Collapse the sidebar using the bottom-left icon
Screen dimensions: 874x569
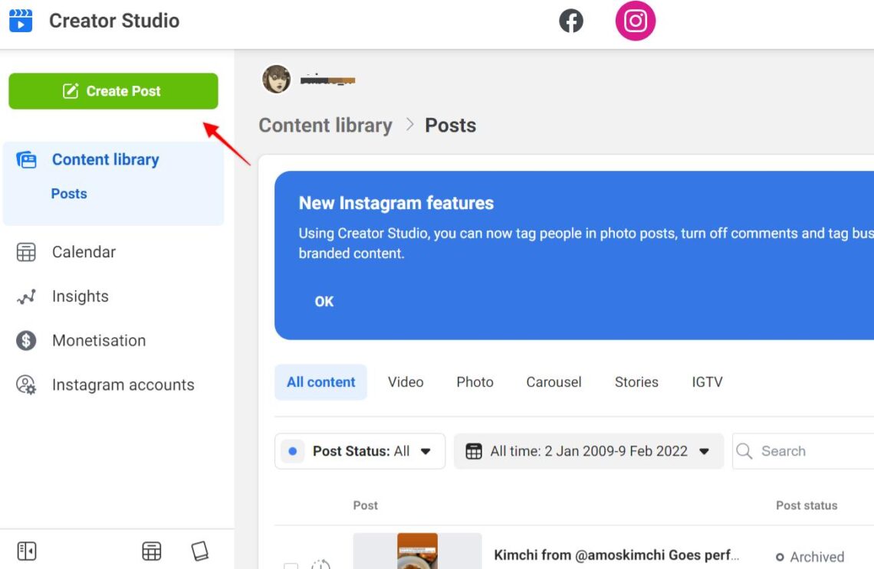pyautogui.click(x=25, y=551)
